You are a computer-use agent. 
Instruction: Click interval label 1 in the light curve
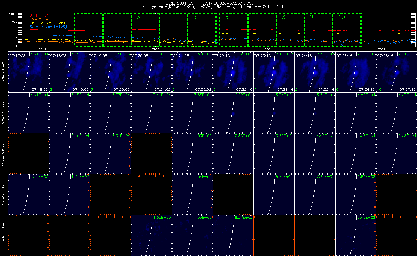pyautogui.click(x=81, y=17)
